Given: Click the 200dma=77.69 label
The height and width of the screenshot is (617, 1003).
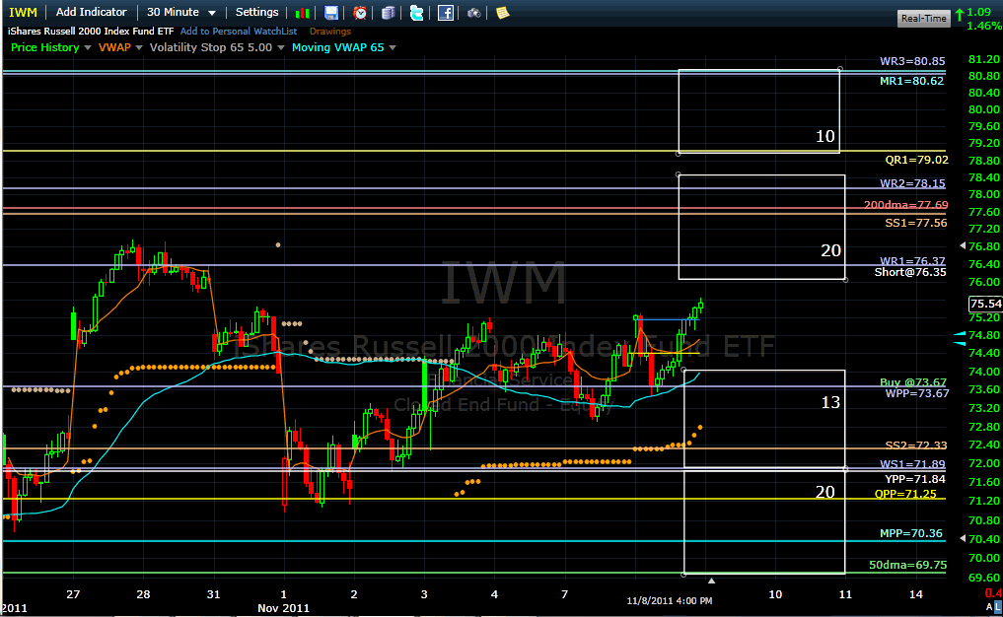Looking at the screenshot, I should point(905,205).
